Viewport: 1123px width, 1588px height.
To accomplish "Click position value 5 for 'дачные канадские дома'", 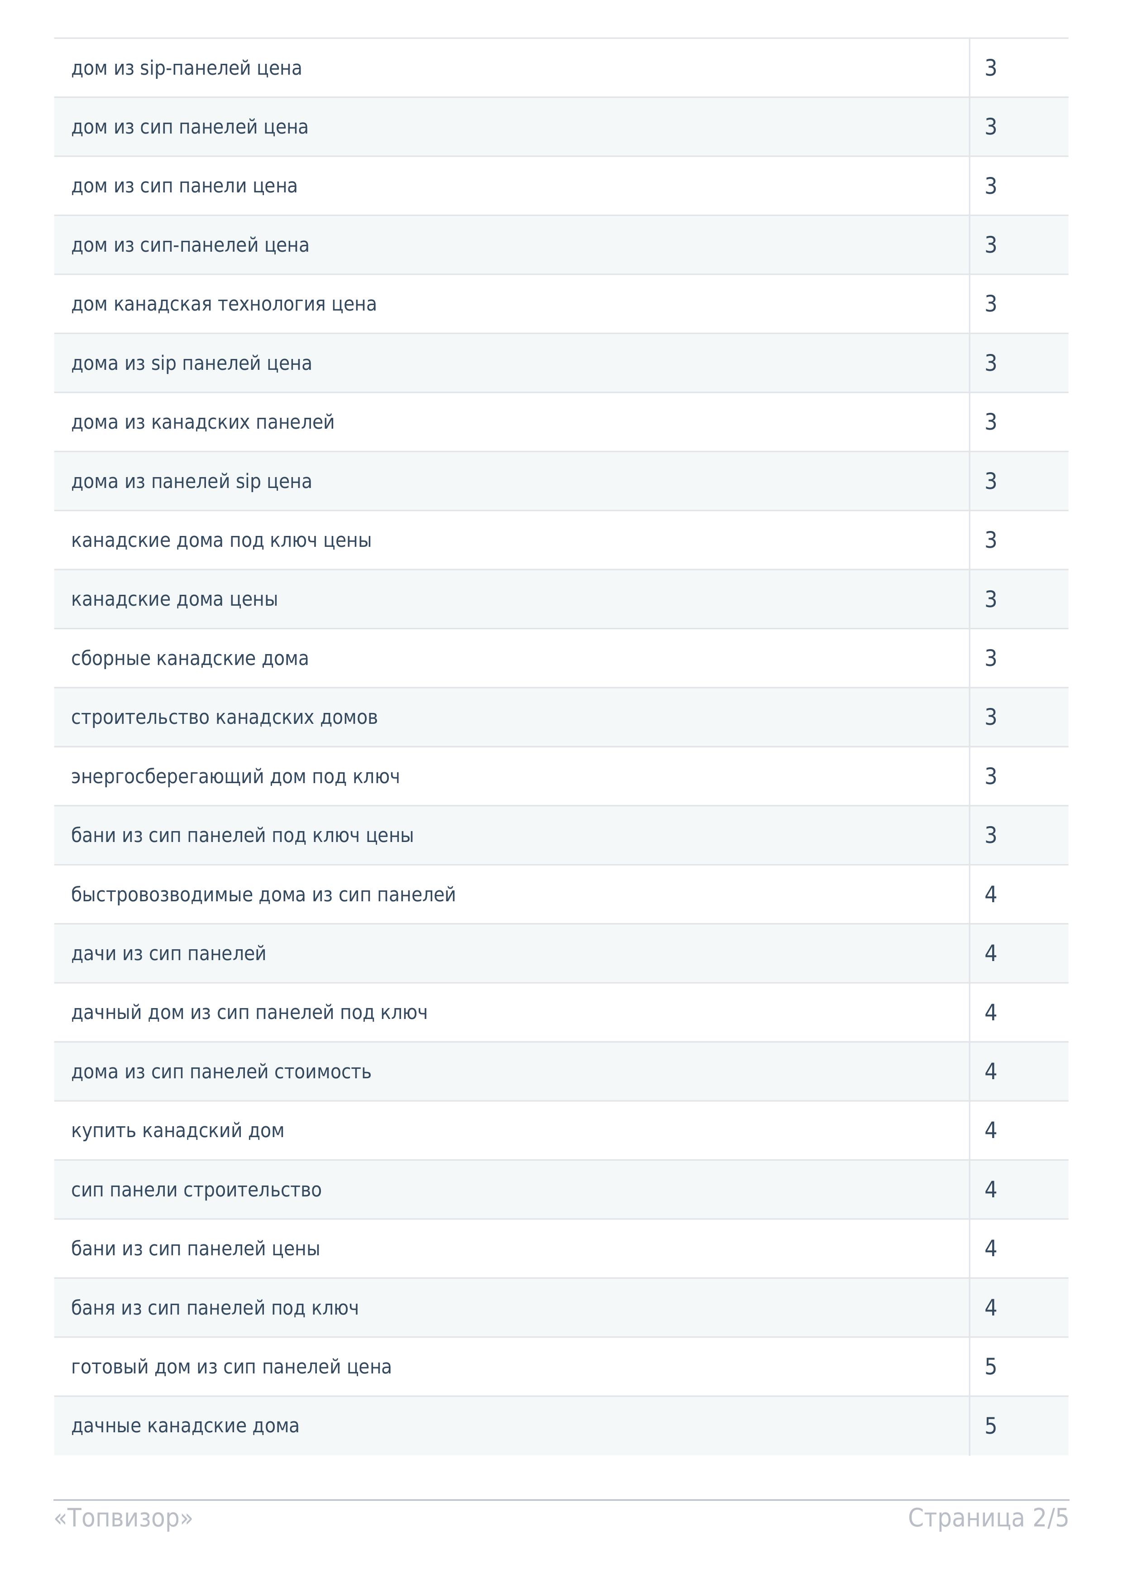I will pyautogui.click(x=990, y=1425).
